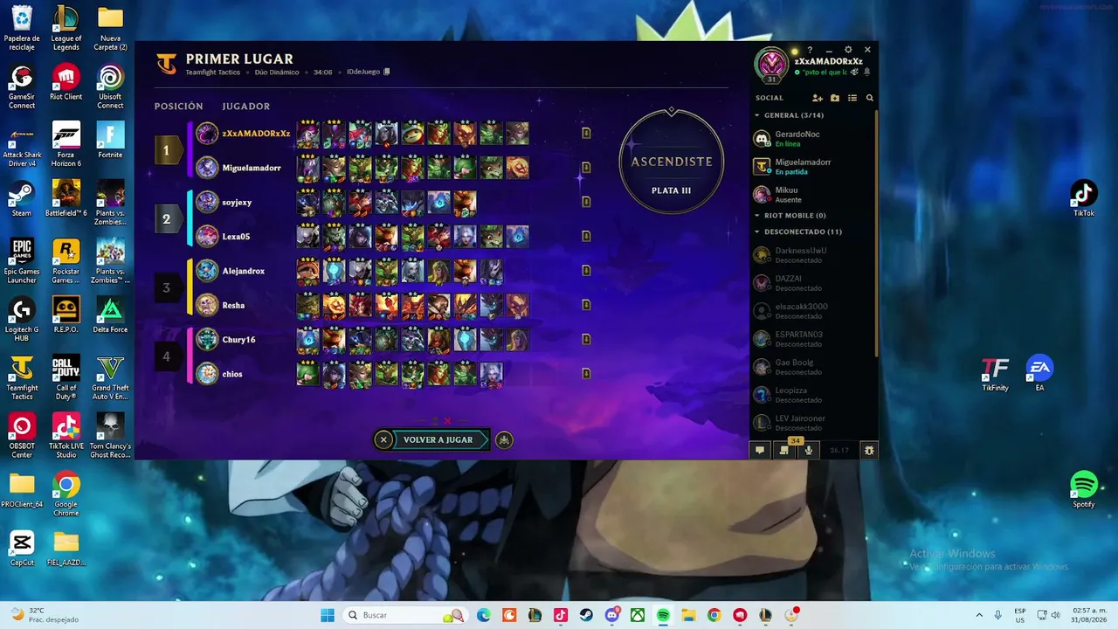Expand the RIOT MOBILE (0) group
This screenshot has height=629, width=1118.
pos(790,215)
